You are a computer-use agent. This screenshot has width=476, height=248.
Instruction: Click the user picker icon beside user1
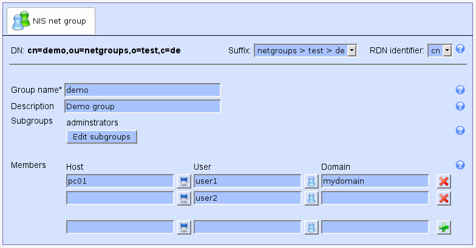point(311,181)
